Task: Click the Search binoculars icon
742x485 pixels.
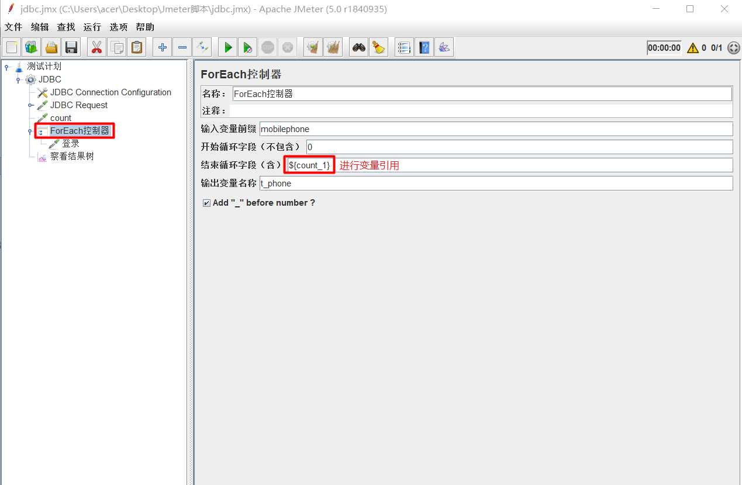Action: (359, 47)
